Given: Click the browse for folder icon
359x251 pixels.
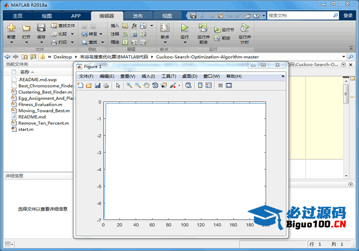Looking at the screenshot, I should (33, 57).
